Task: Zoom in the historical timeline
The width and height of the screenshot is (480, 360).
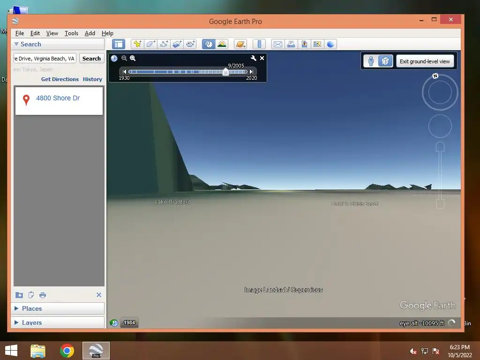Action: pyautogui.click(x=133, y=58)
